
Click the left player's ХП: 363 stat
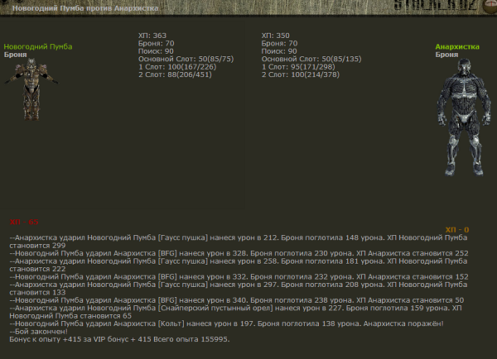[x=152, y=36]
